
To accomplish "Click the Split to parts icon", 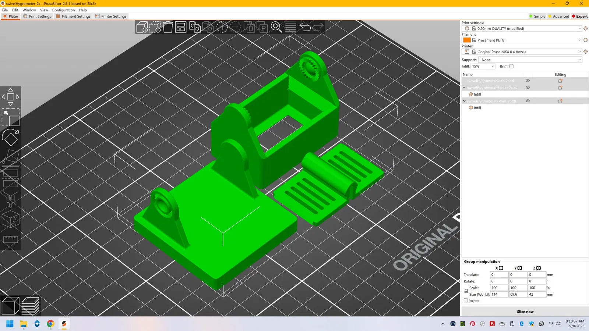I will coord(262,27).
